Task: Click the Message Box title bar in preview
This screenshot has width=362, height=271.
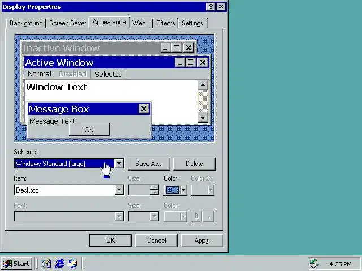Action: coord(83,109)
